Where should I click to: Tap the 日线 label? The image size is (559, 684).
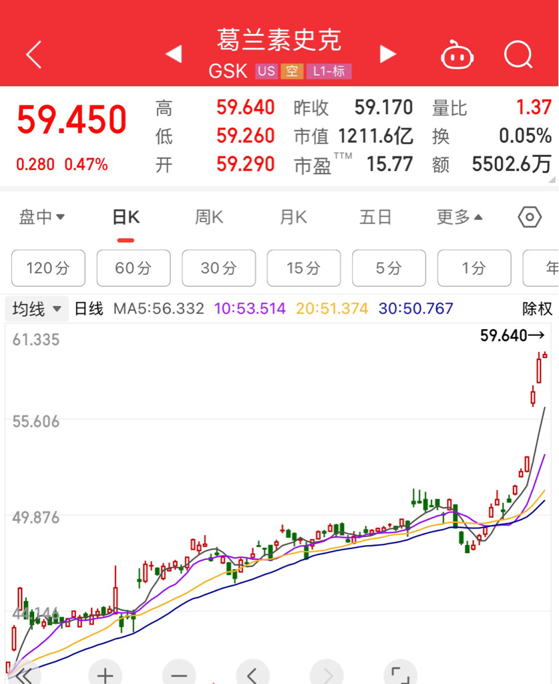point(89,309)
